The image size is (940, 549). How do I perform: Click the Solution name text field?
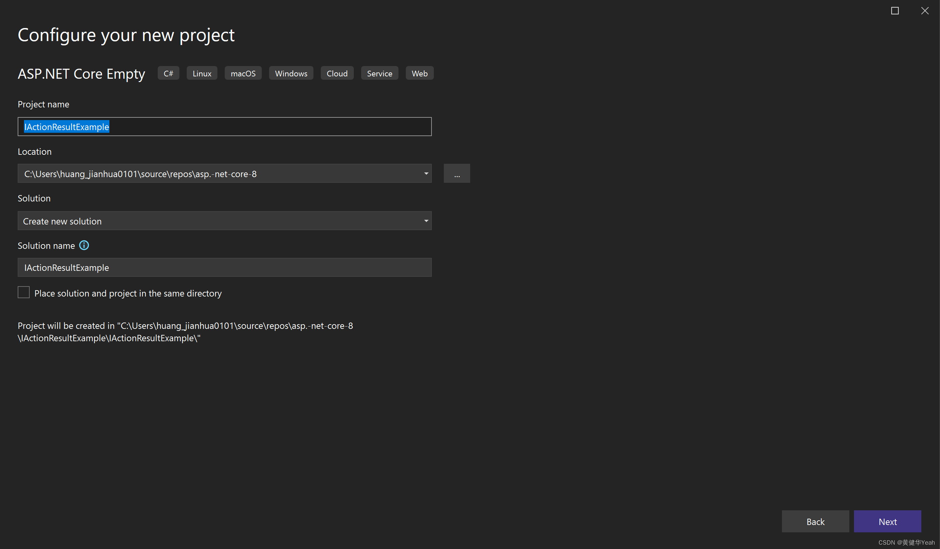click(x=224, y=267)
